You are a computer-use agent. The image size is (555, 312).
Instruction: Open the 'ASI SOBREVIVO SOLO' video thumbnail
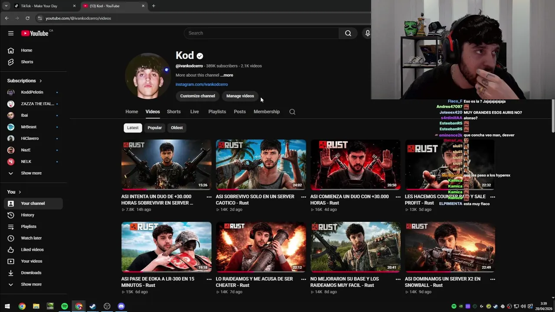[x=261, y=165]
